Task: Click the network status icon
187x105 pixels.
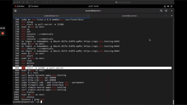Action: click(x=165, y=6)
